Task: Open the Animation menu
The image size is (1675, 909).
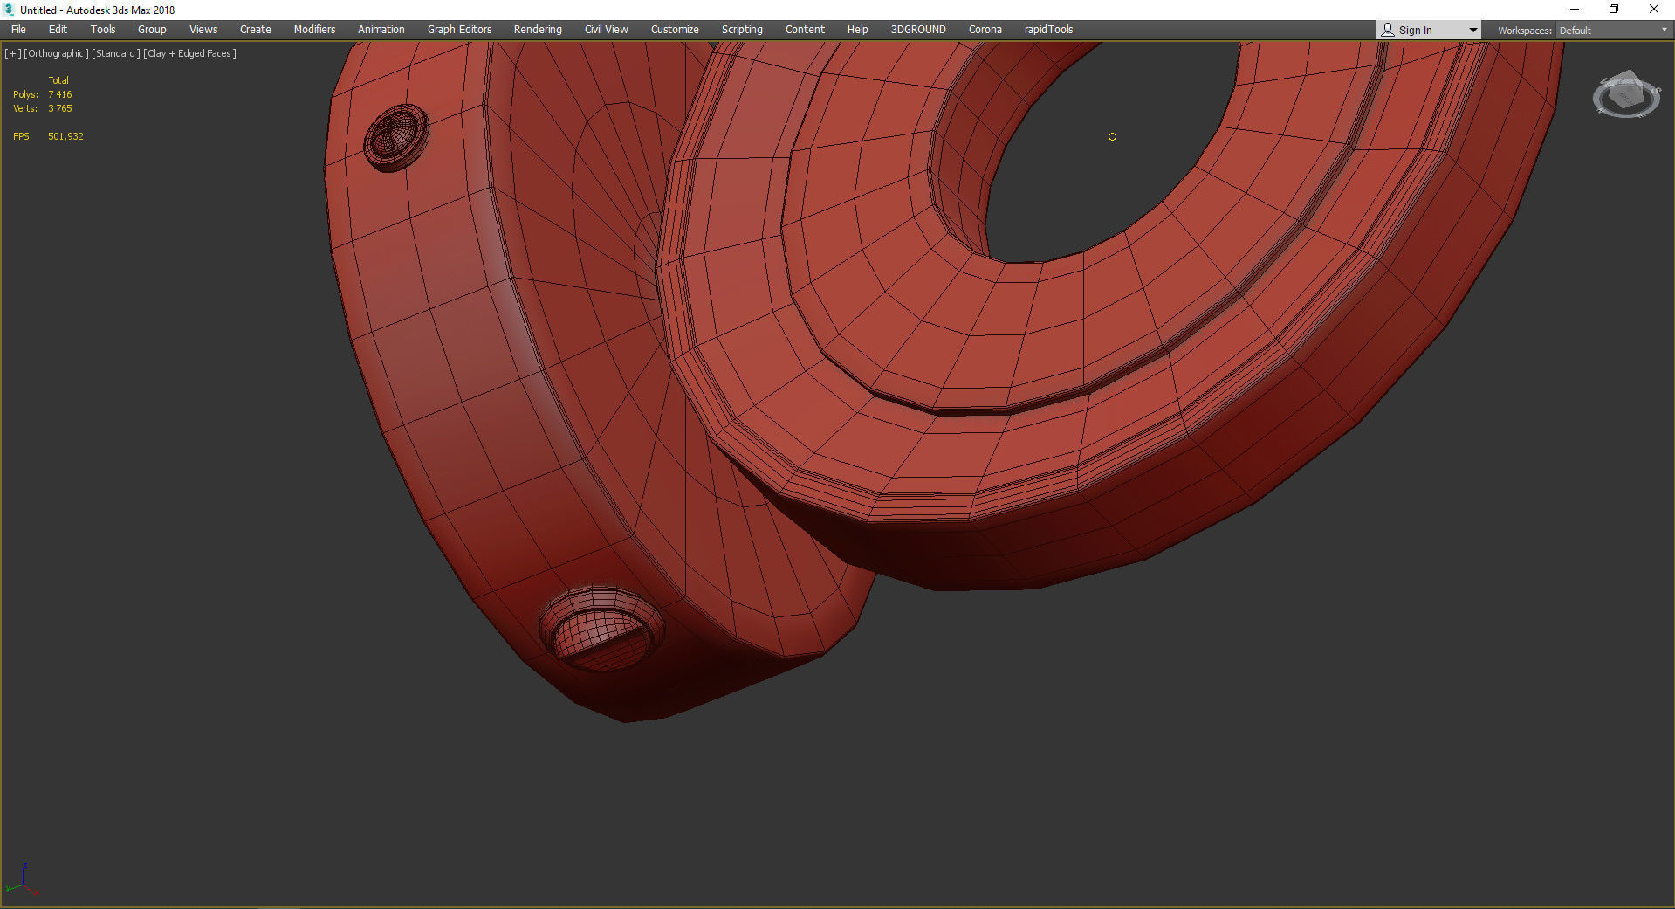Action: 381,30
